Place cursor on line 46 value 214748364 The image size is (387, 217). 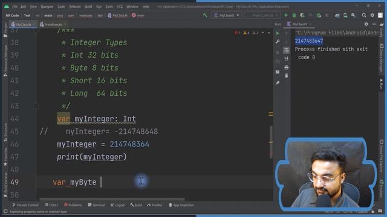pos(129,144)
